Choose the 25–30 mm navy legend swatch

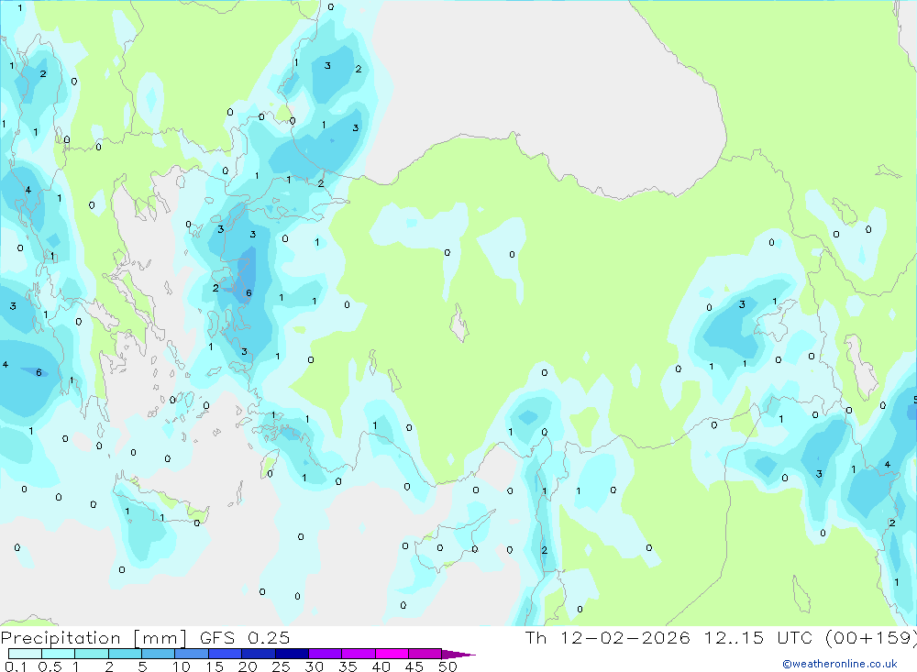292,654
